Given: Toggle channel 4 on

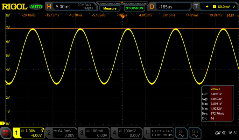Looking at the screenshot, I should pos(114,133).
